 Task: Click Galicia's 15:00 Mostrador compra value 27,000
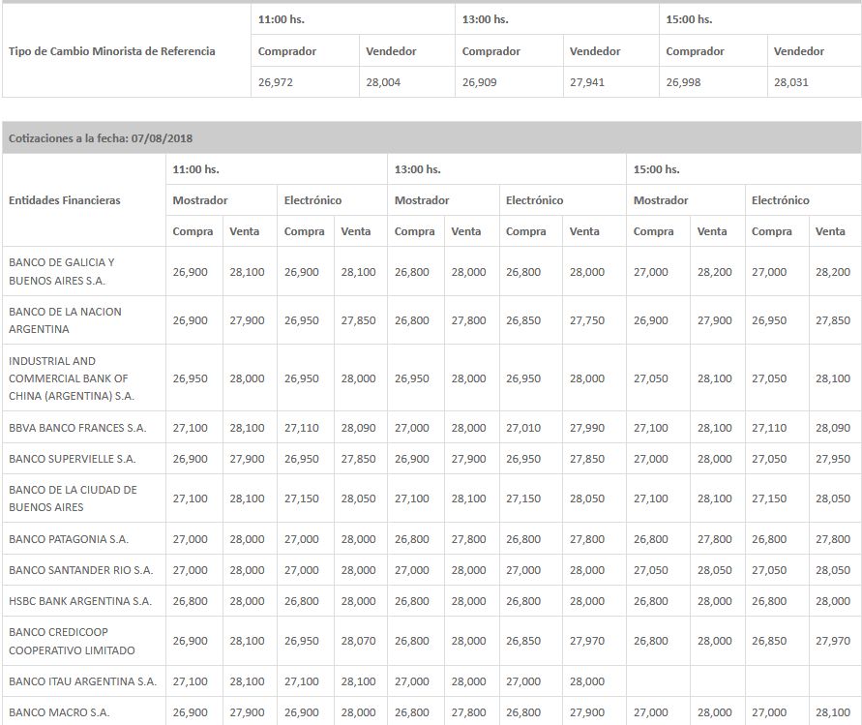tap(650, 272)
